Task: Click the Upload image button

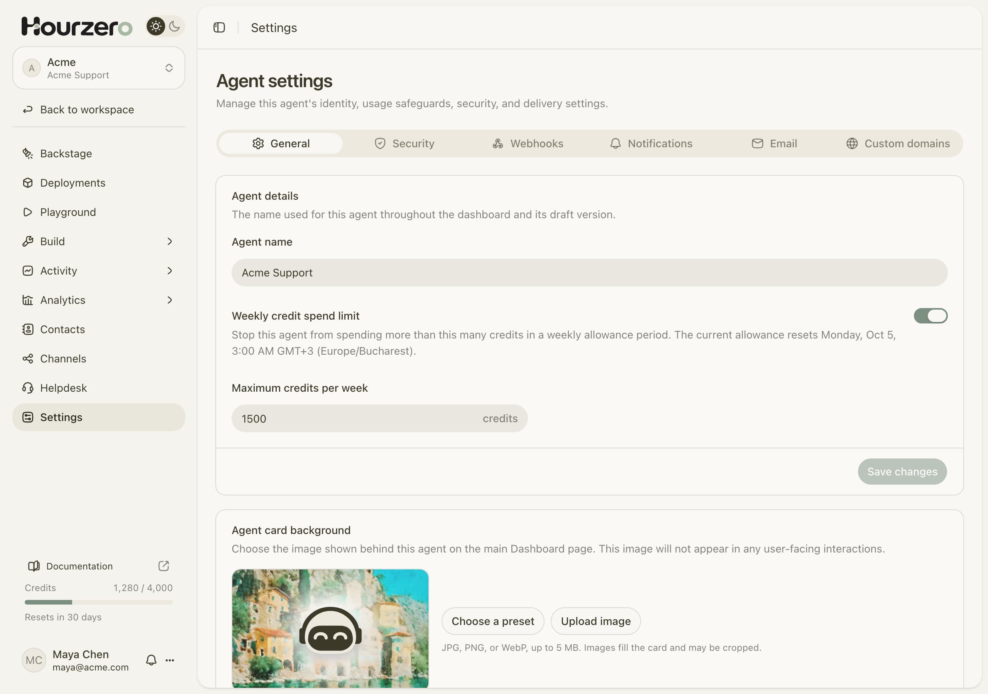Action: click(596, 621)
